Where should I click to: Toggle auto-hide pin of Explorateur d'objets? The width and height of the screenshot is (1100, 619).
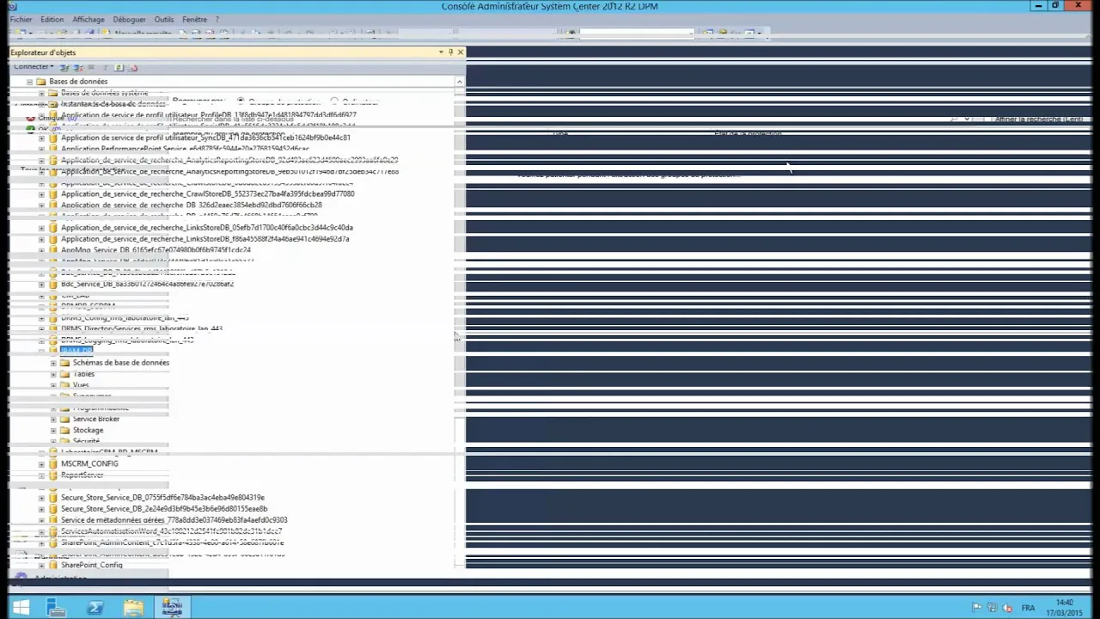click(450, 52)
